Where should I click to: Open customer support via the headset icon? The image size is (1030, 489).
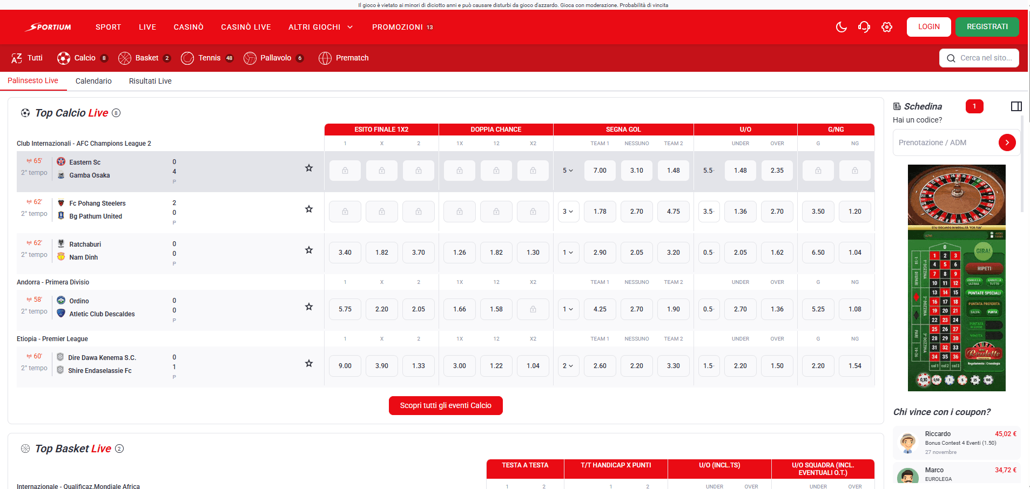pos(864,27)
